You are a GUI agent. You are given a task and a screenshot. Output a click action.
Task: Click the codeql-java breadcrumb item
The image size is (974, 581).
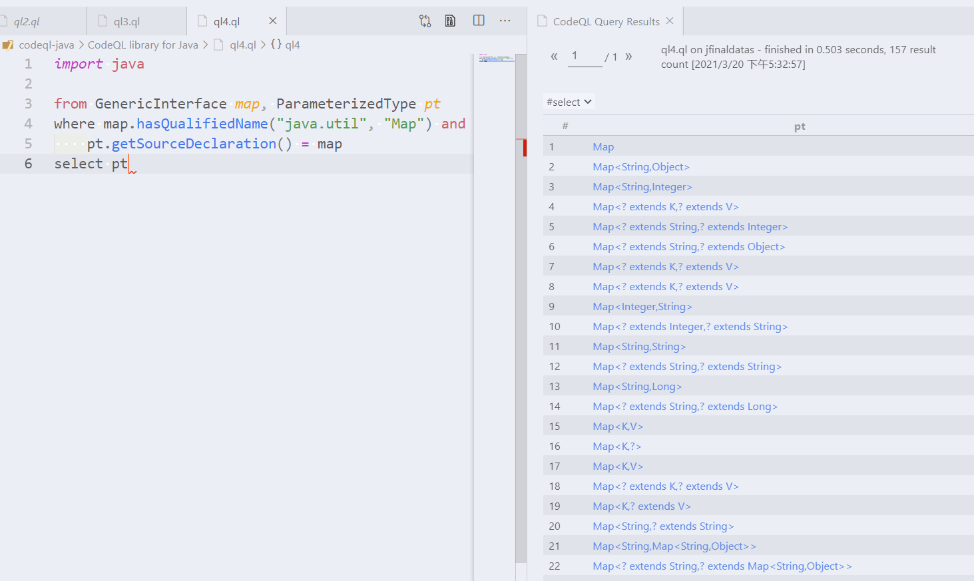pos(46,45)
